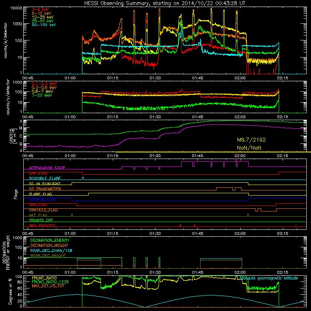Click the DECIMATION ENERGY or weight axis title

[6, 252]
